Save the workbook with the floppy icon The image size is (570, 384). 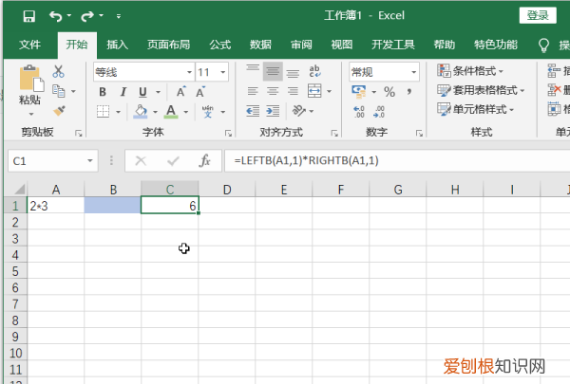[29, 16]
